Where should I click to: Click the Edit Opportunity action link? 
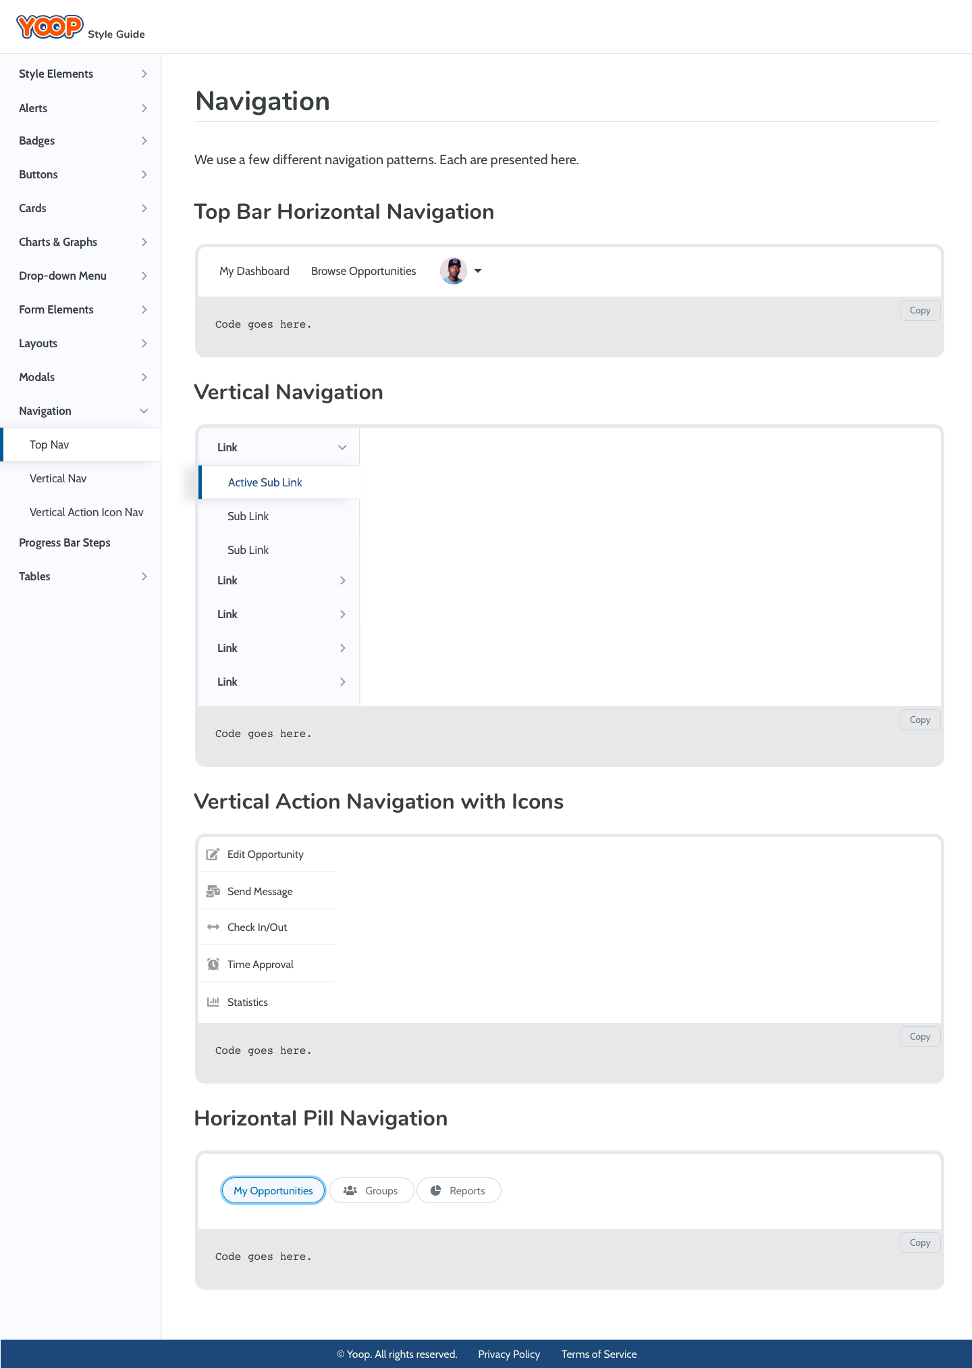tap(265, 854)
